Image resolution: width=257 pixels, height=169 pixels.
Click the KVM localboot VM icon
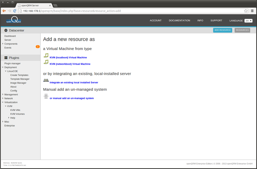click(46, 56)
